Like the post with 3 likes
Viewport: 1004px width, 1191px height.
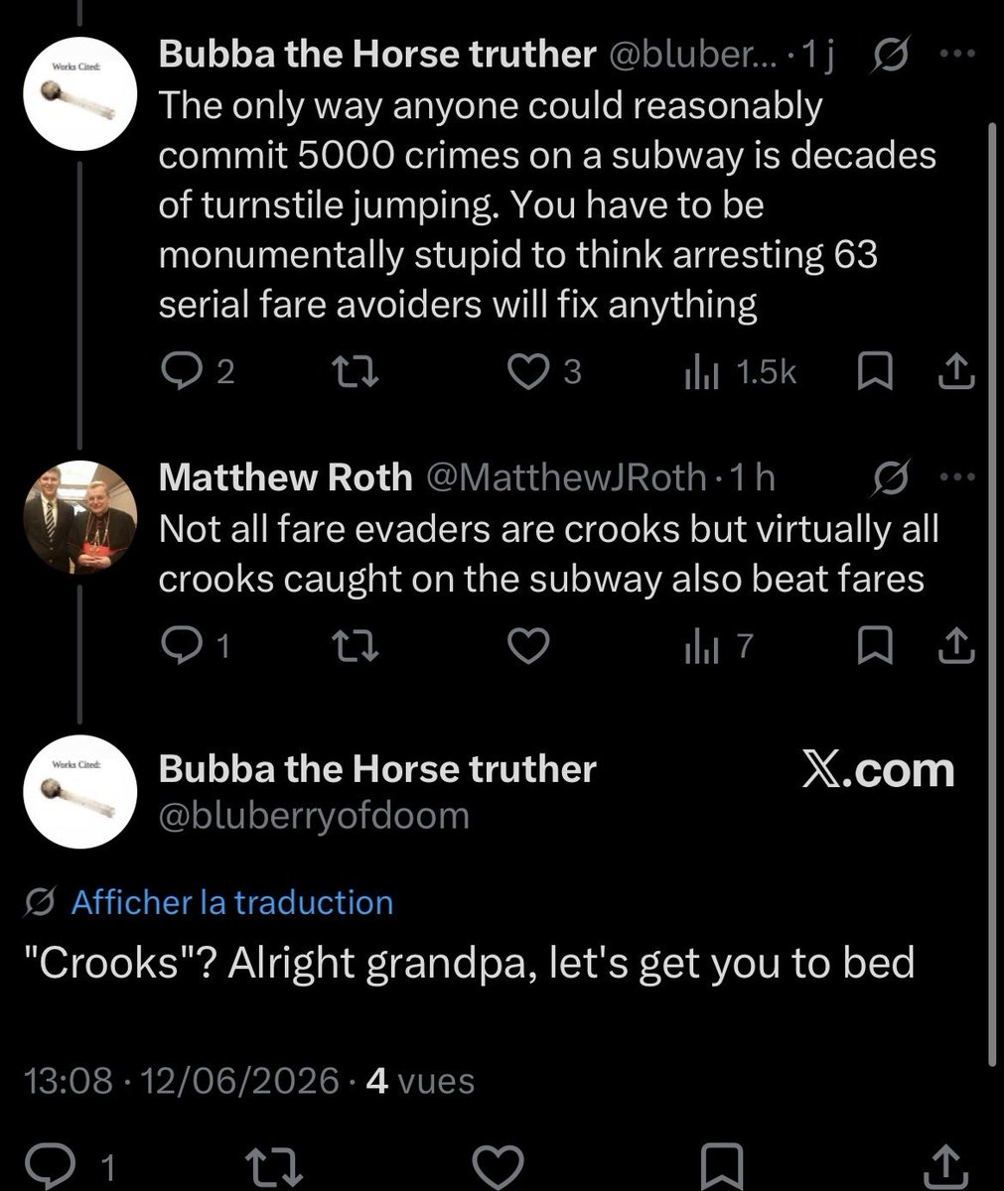544,372
